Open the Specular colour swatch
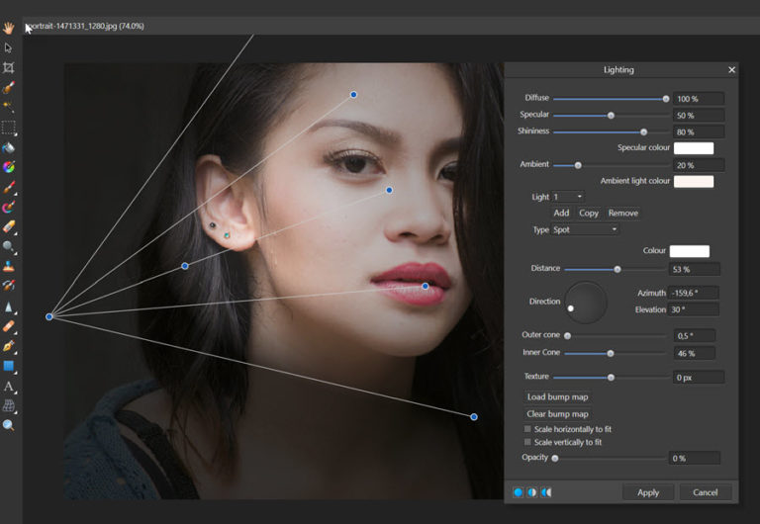 coord(694,148)
